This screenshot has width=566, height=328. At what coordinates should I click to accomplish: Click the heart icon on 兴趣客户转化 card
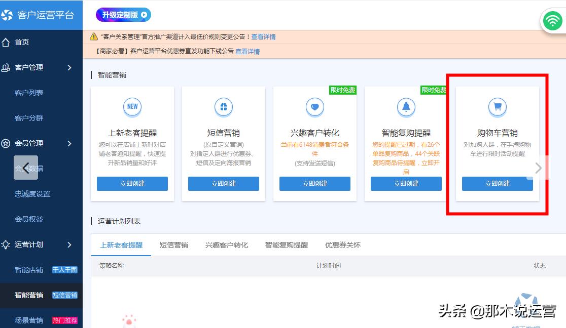point(315,107)
